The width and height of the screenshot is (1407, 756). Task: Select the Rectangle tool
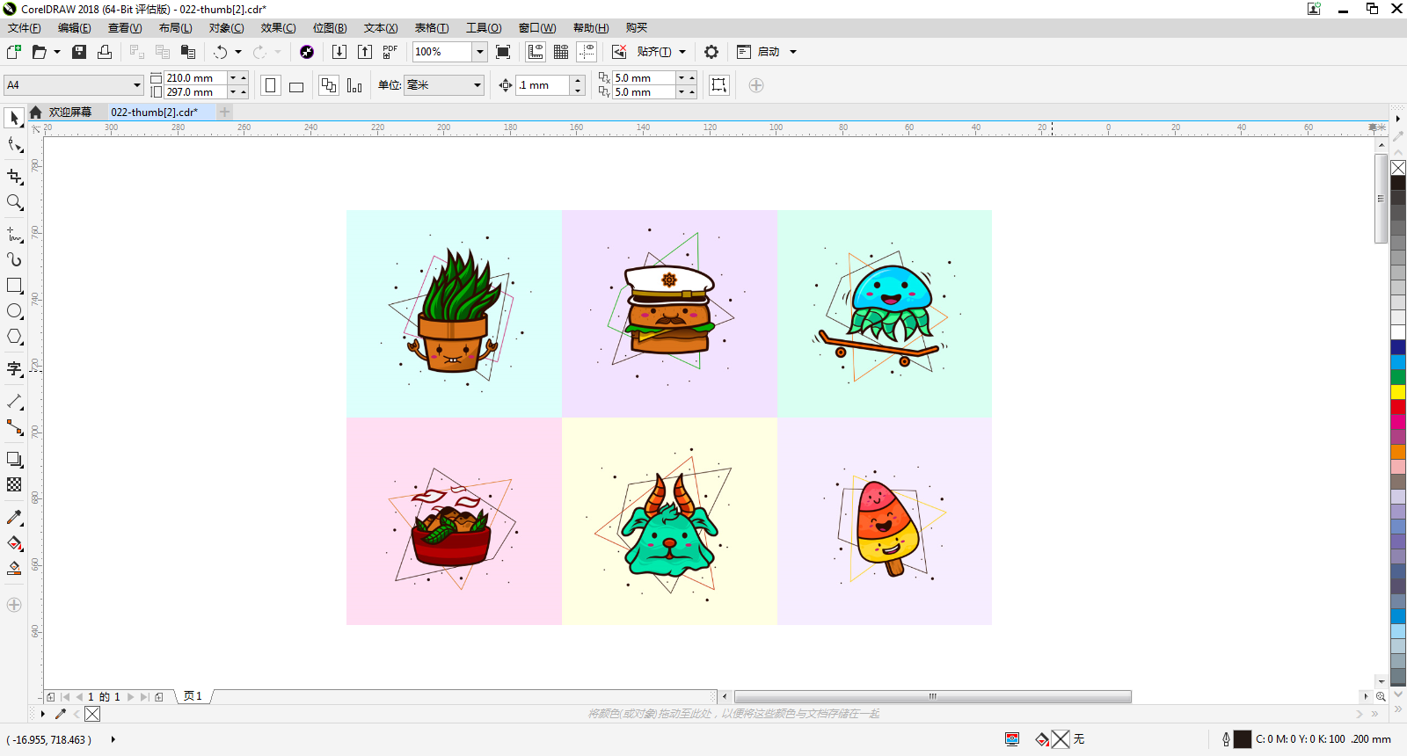click(14, 286)
